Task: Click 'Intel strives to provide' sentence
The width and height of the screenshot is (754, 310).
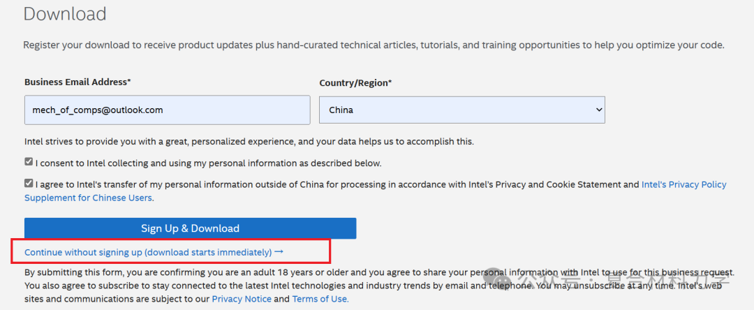Action: tap(249, 142)
